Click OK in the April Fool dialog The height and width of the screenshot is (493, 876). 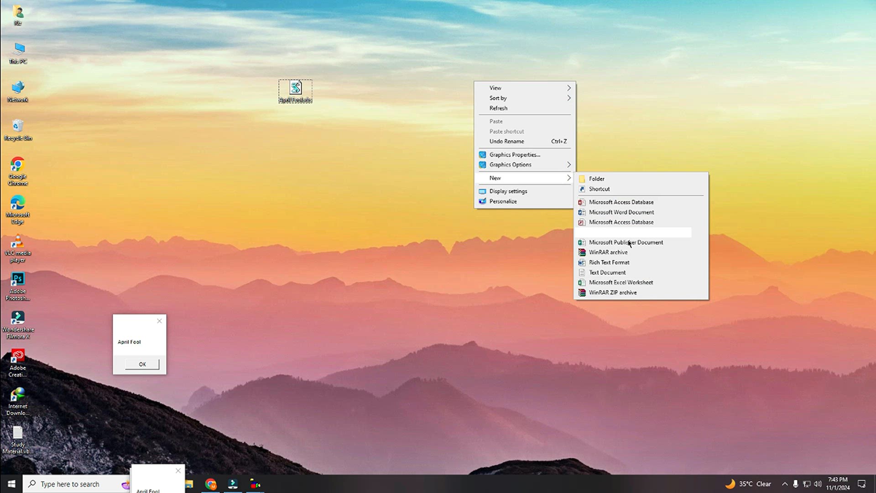click(x=142, y=364)
